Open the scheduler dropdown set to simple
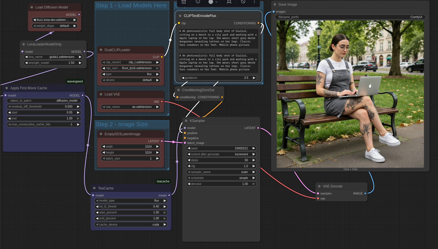 tap(221, 178)
